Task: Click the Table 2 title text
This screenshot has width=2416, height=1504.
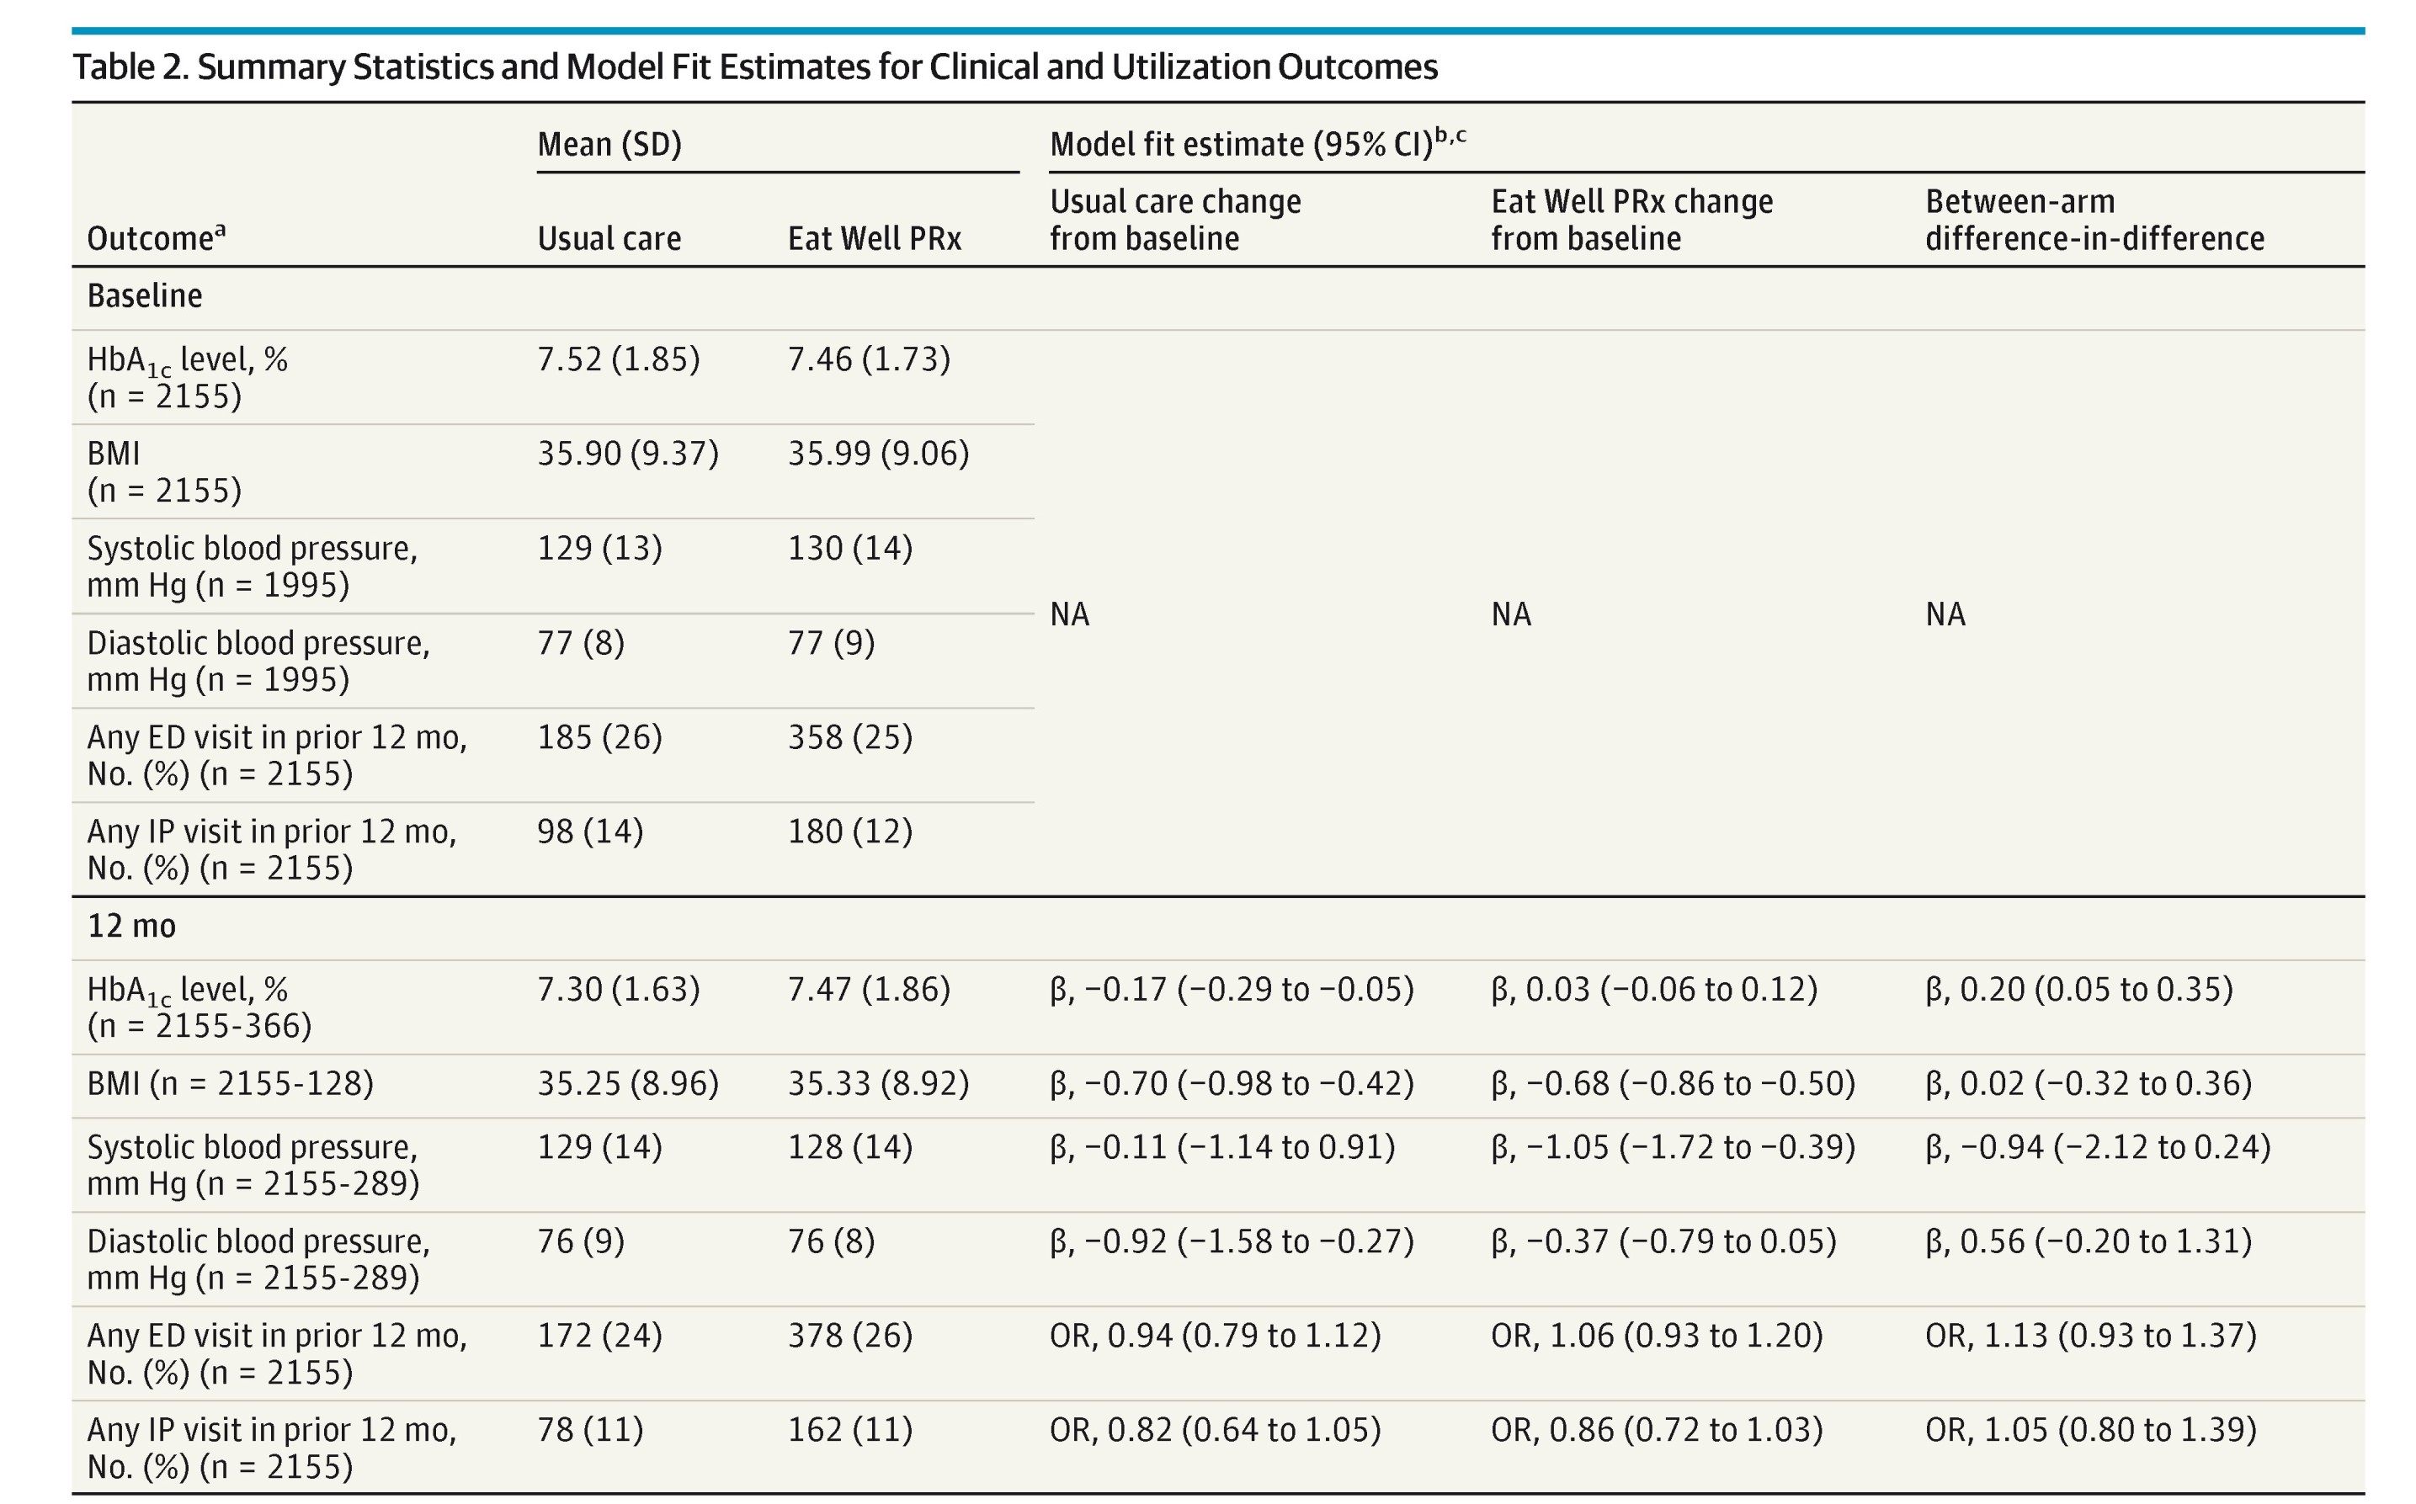Action: [754, 67]
